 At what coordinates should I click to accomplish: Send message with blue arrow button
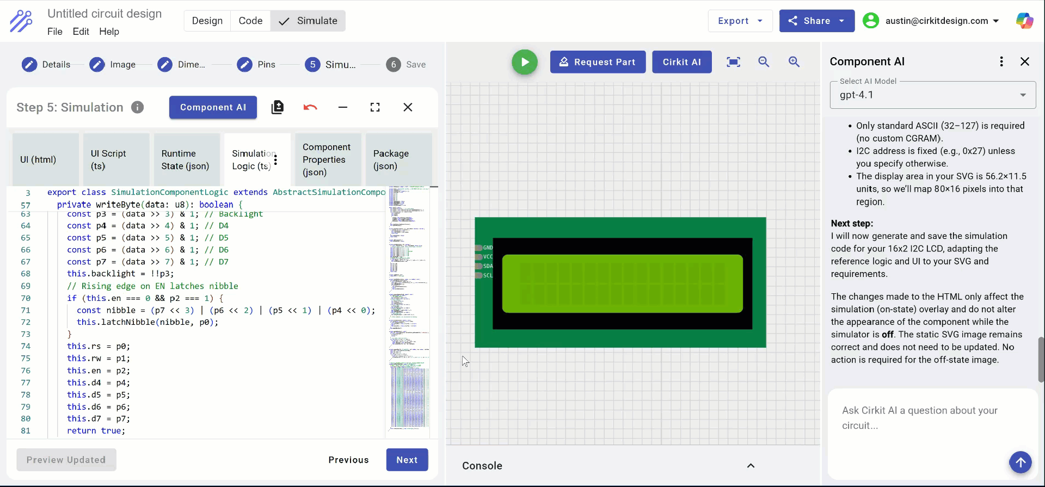(x=1021, y=463)
